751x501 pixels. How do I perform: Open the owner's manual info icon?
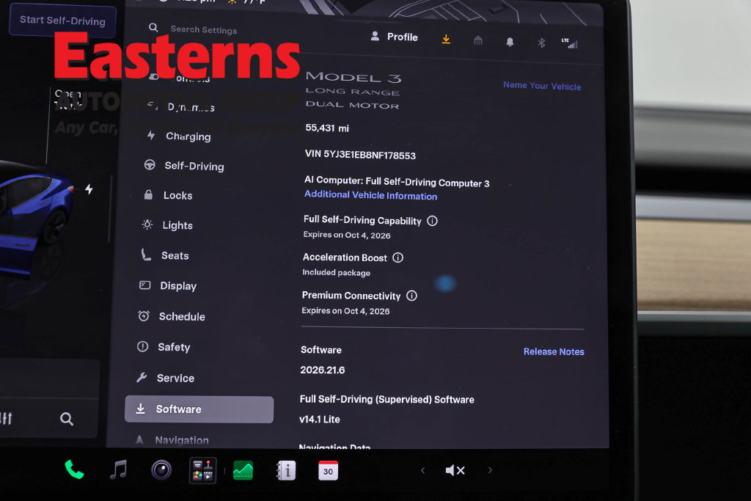tap(286, 471)
